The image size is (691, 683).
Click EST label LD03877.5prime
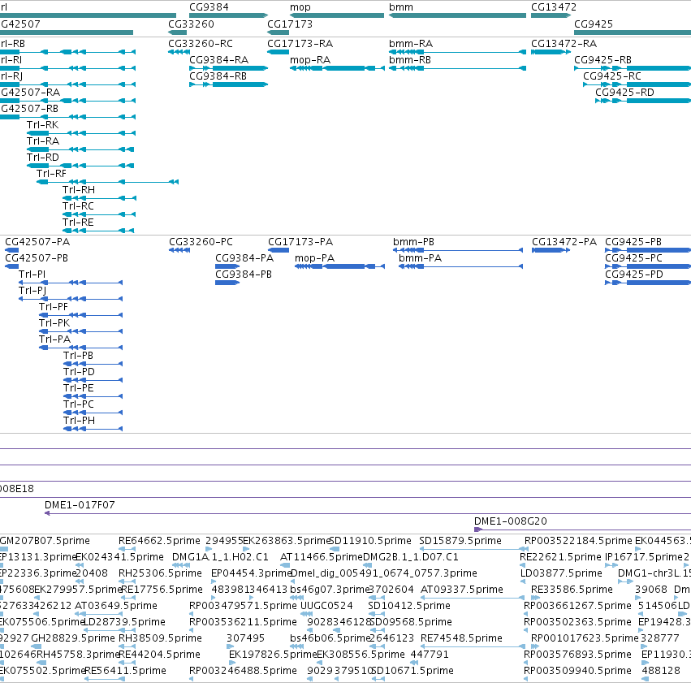tap(561, 573)
